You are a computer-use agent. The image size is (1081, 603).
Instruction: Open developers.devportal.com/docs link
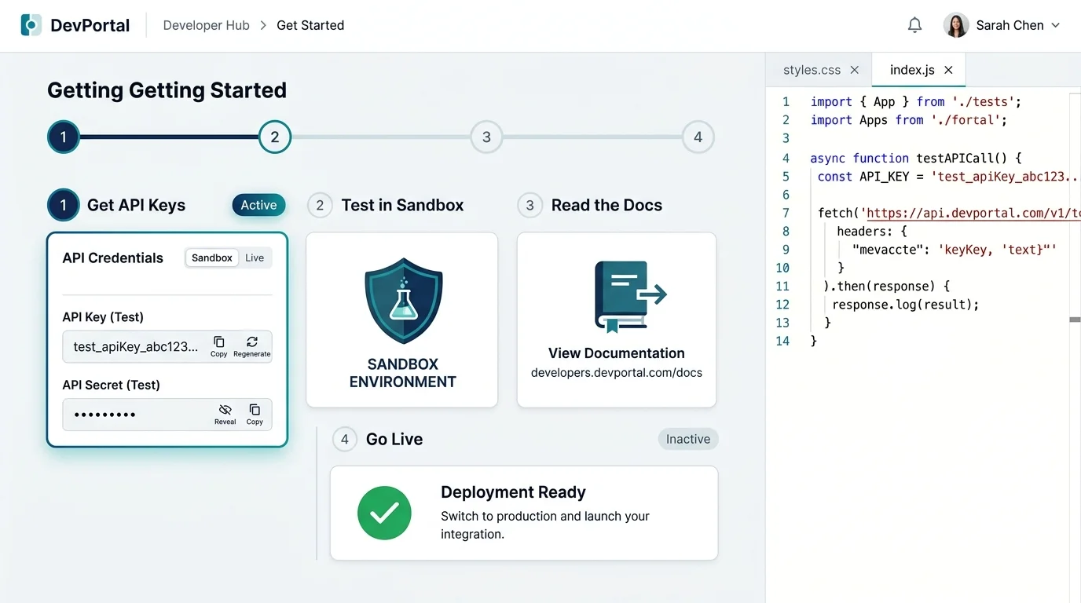(616, 372)
